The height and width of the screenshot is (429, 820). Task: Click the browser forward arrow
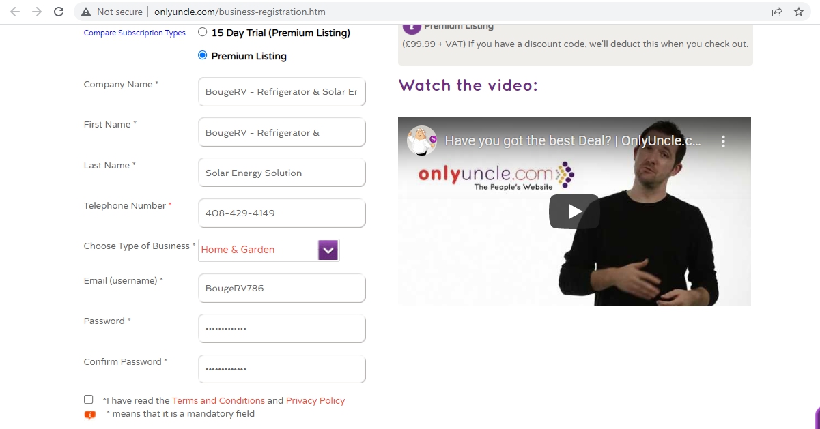click(37, 12)
